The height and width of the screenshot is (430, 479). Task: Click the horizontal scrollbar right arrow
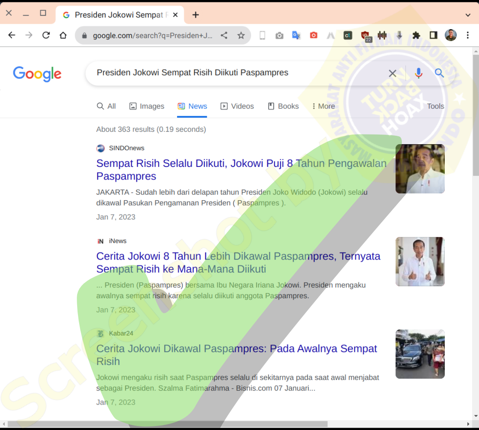click(x=468, y=424)
